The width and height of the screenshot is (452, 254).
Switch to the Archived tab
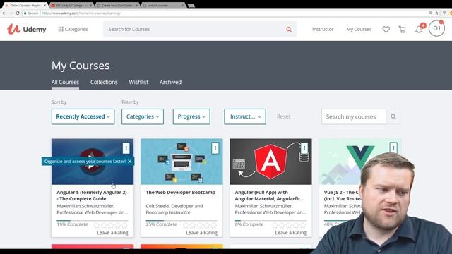pos(170,82)
